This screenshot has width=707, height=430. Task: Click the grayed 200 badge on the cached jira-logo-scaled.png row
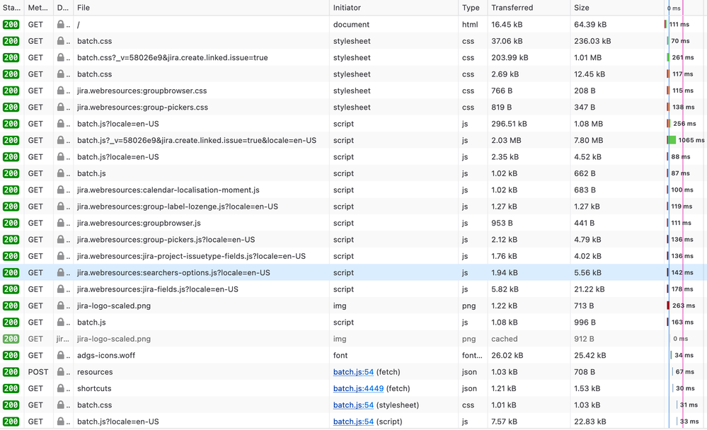click(14, 339)
